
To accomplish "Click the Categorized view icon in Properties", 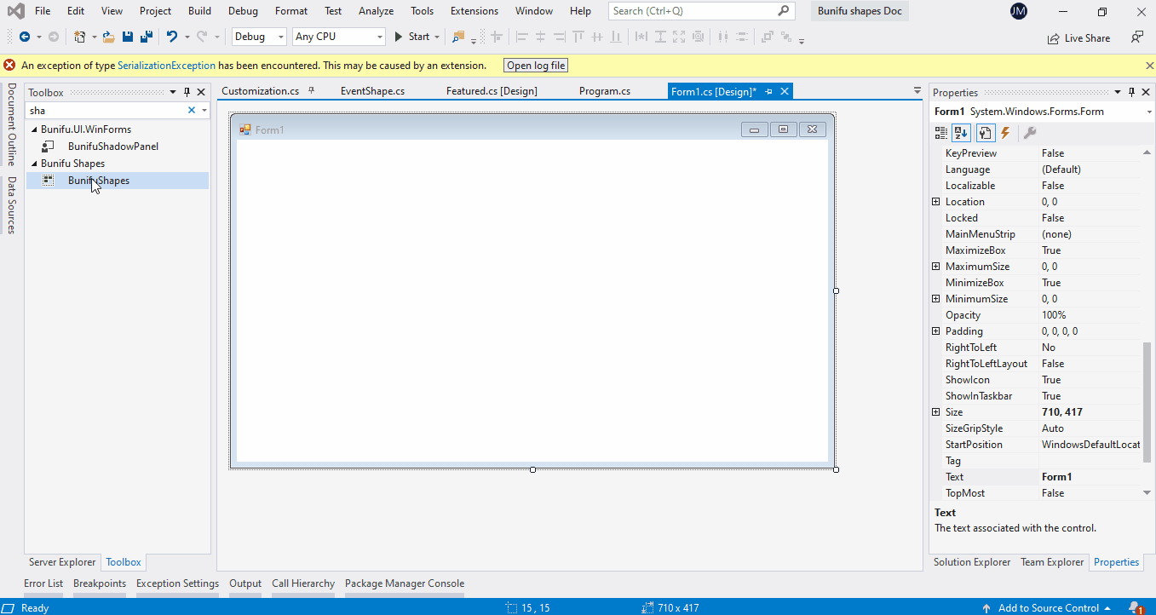I will (941, 133).
